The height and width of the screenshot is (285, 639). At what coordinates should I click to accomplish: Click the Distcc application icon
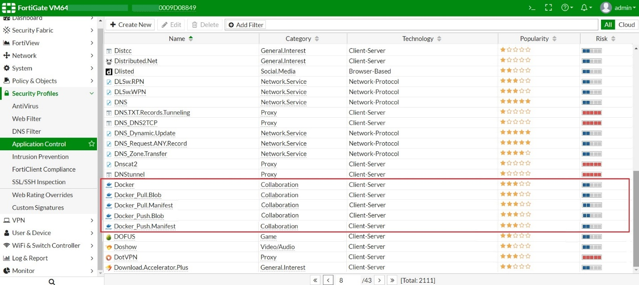pyautogui.click(x=109, y=51)
